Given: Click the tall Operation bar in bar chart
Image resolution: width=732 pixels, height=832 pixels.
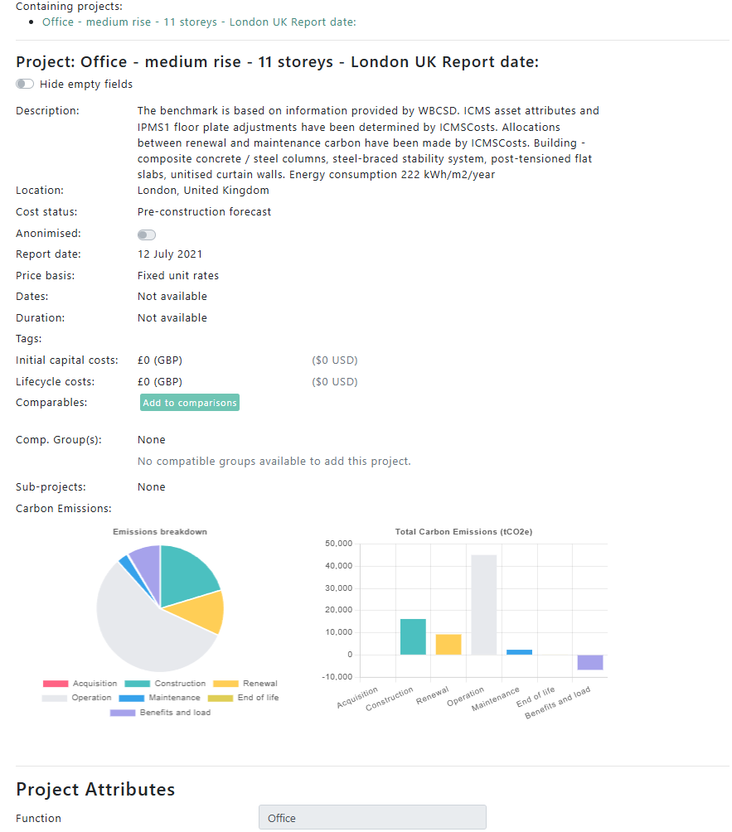Looking at the screenshot, I should (x=484, y=605).
